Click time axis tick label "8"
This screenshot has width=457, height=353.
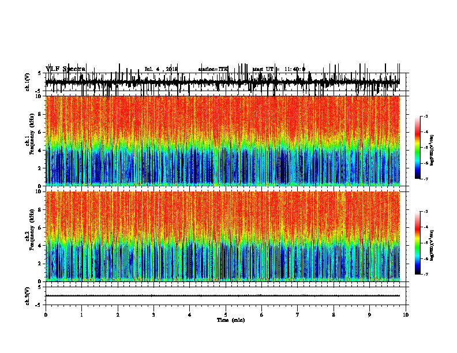334,315
